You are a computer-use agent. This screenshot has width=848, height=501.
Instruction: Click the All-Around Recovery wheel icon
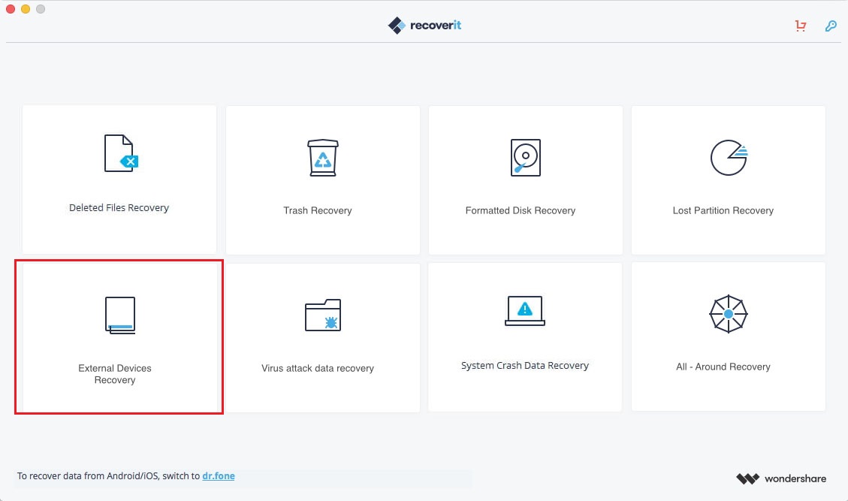coord(729,314)
